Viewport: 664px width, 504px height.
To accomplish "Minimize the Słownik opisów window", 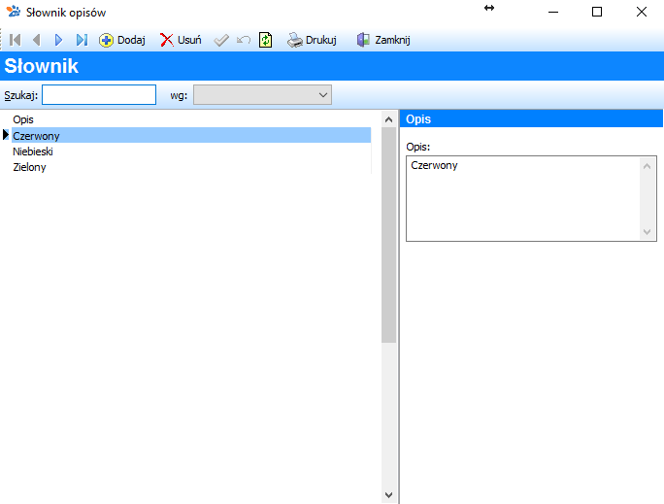I will pyautogui.click(x=553, y=12).
